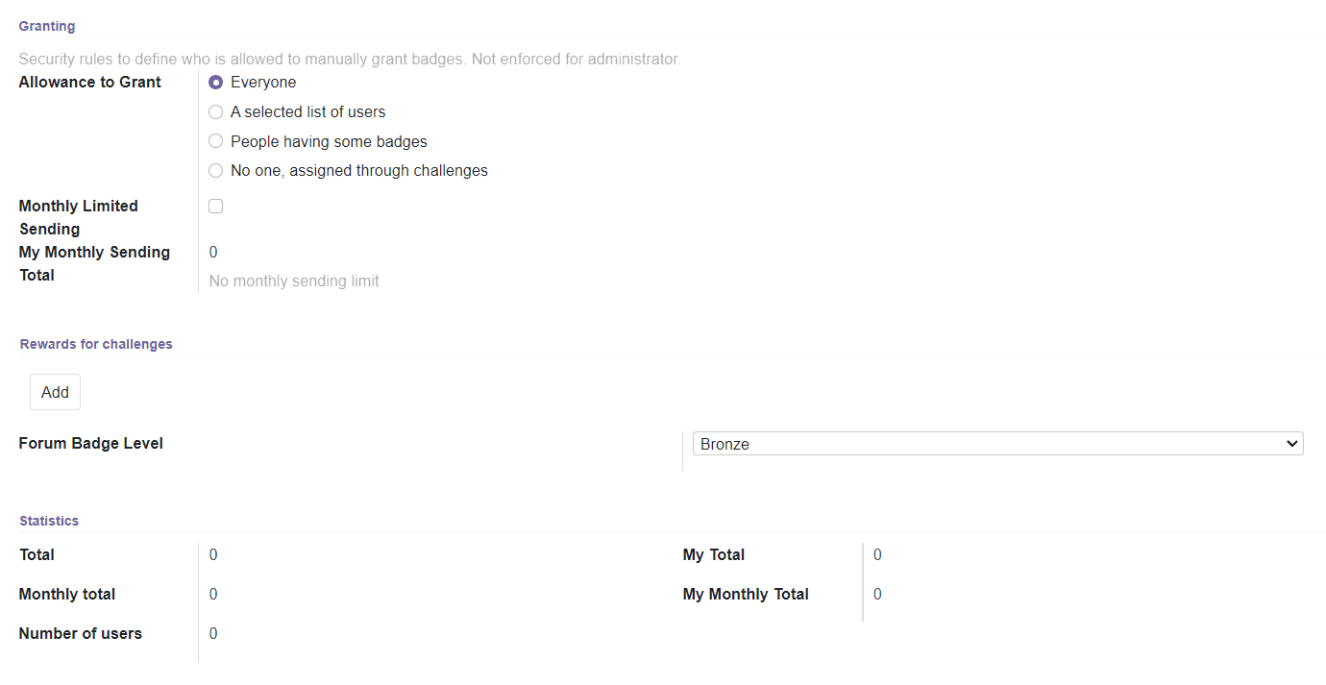Screen dimensions: 1326x685
Task: Click the "Forum Badge Level" label
Action: [91, 444]
